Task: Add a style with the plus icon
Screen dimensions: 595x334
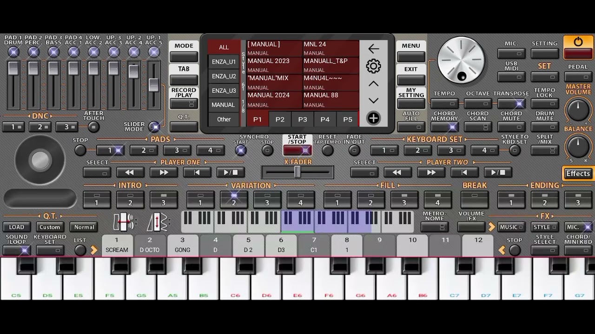Action: (x=373, y=118)
